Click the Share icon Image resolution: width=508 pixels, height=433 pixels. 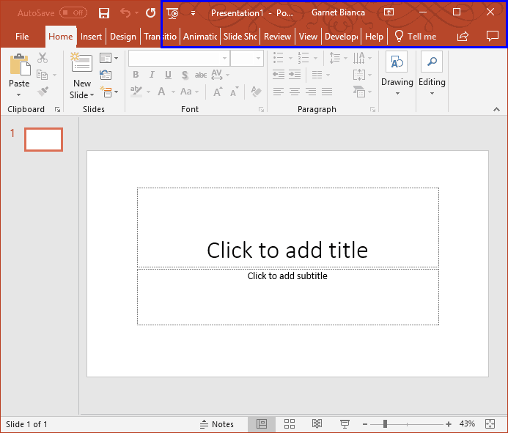pos(463,37)
